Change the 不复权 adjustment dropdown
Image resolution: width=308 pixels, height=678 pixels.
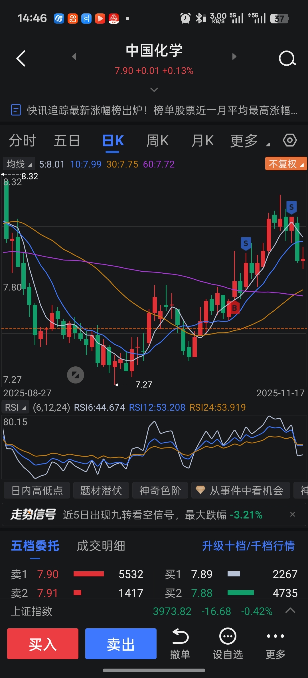[286, 164]
